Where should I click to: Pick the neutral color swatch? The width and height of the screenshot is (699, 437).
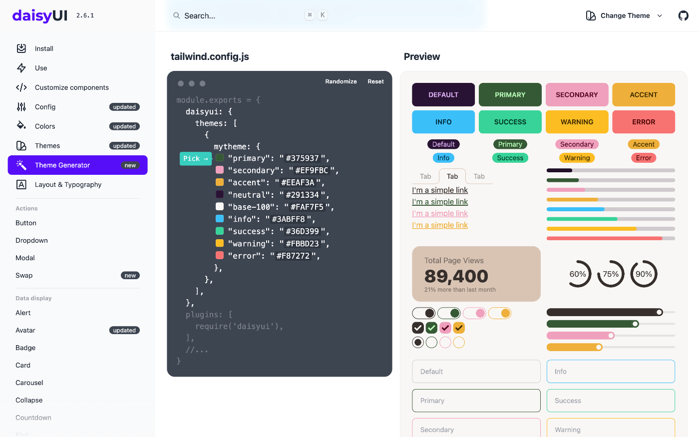(220, 194)
